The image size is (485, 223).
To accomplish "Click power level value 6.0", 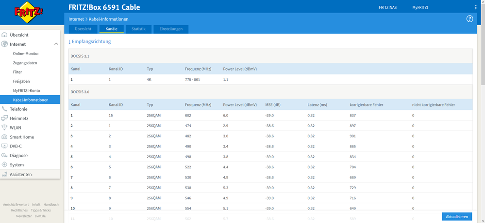I will [225, 115].
